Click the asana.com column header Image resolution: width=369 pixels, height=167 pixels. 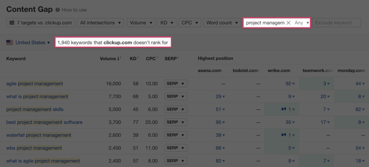pos(209,70)
